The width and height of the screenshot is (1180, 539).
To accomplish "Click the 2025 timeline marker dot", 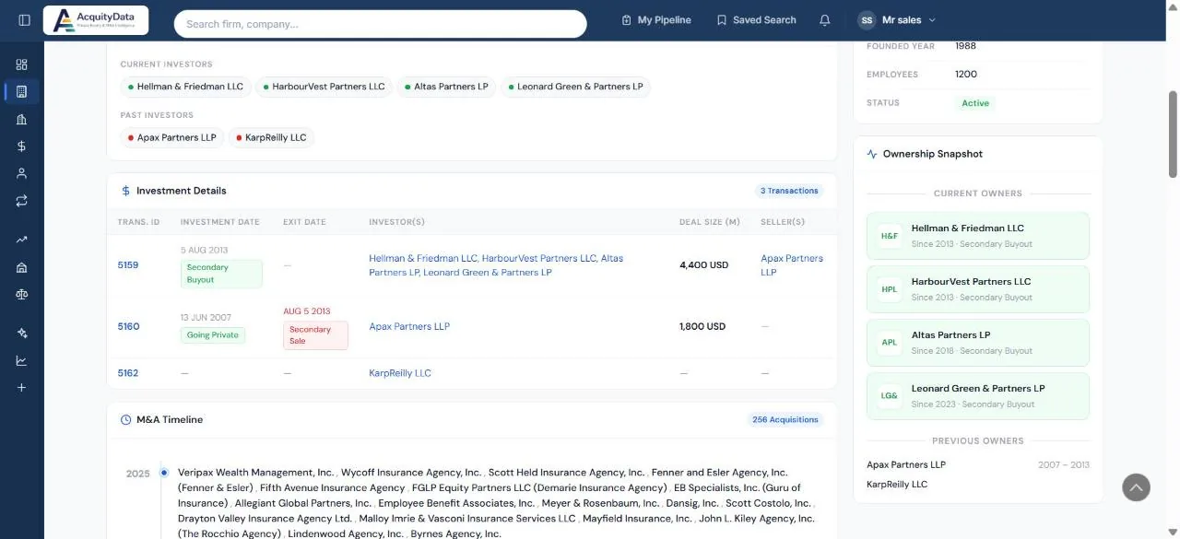I will [164, 473].
